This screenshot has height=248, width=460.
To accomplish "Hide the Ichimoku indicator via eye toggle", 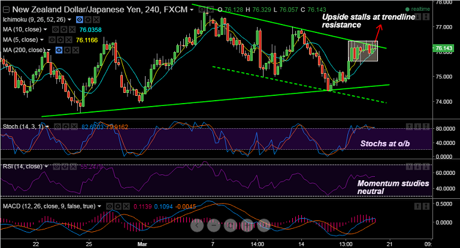I will (x=80, y=20).
